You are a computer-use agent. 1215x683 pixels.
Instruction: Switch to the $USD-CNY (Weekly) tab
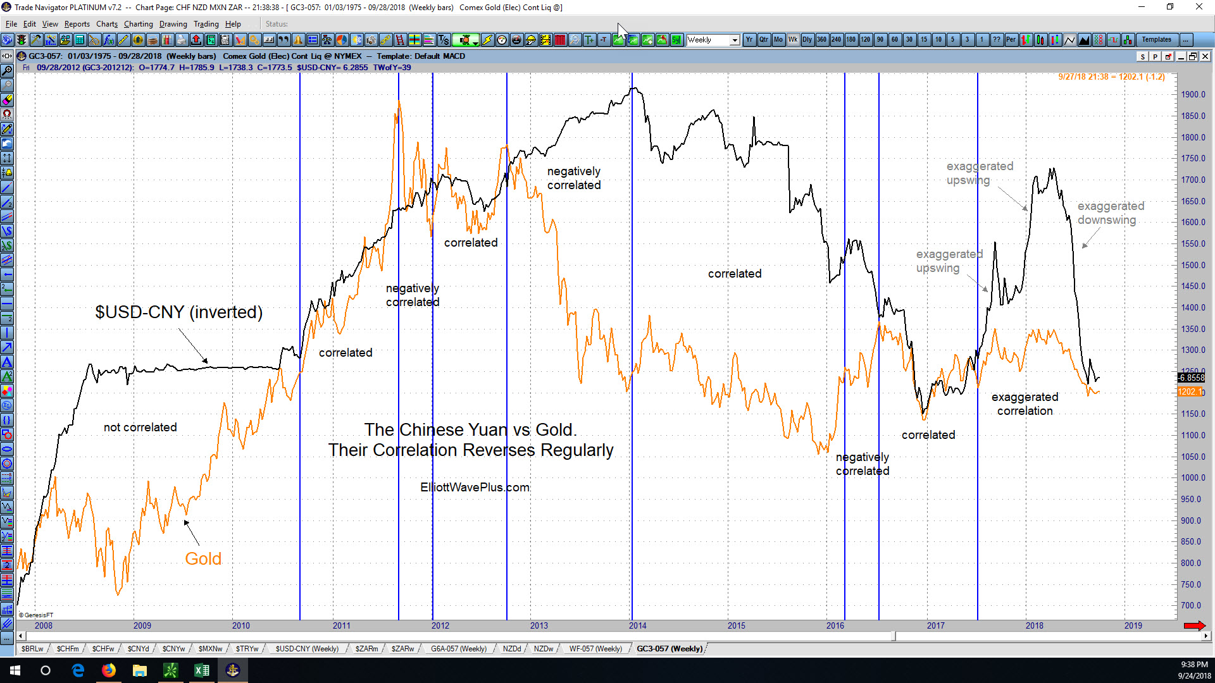coord(307,649)
